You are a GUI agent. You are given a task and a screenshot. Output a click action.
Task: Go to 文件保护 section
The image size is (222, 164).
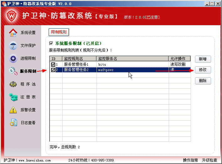[28, 45]
